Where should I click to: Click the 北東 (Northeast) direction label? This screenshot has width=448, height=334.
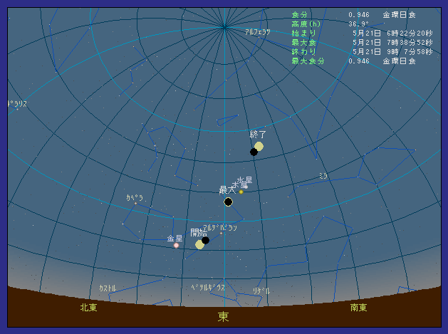(88, 308)
